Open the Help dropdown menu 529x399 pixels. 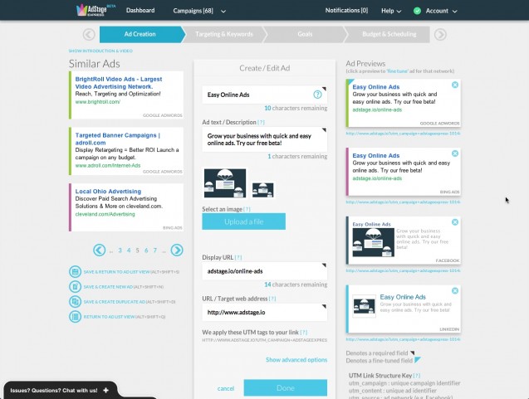coord(391,11)
